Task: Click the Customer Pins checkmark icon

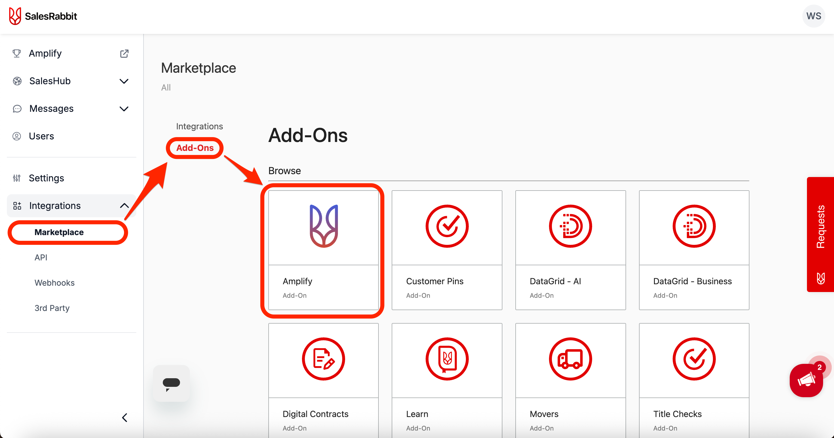Action: 447,226
